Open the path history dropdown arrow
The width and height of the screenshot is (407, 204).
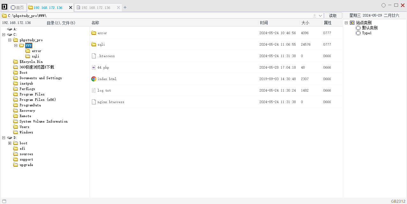(x=320, y=16)
